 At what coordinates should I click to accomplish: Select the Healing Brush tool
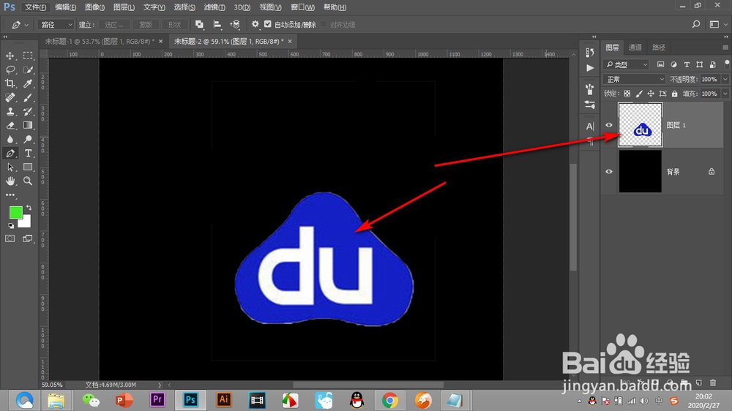(10, 97)
